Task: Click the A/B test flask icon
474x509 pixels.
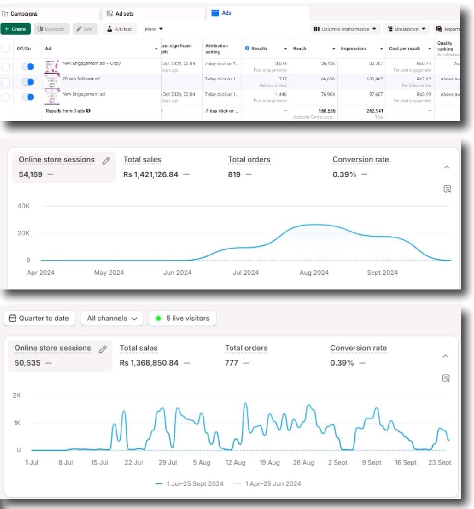Action: click(x=110, y=29)
